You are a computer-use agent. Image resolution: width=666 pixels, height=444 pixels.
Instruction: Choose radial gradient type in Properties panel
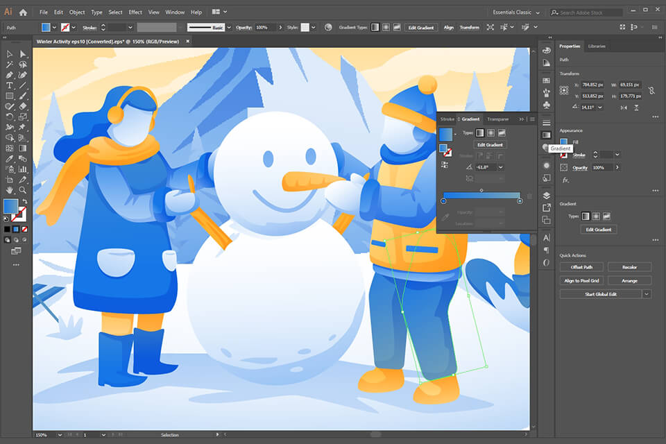click(595, 216)
